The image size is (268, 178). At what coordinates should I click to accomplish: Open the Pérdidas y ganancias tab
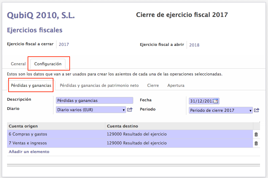[31, 85]
